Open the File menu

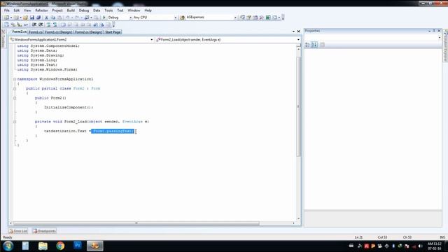point(7,10)
